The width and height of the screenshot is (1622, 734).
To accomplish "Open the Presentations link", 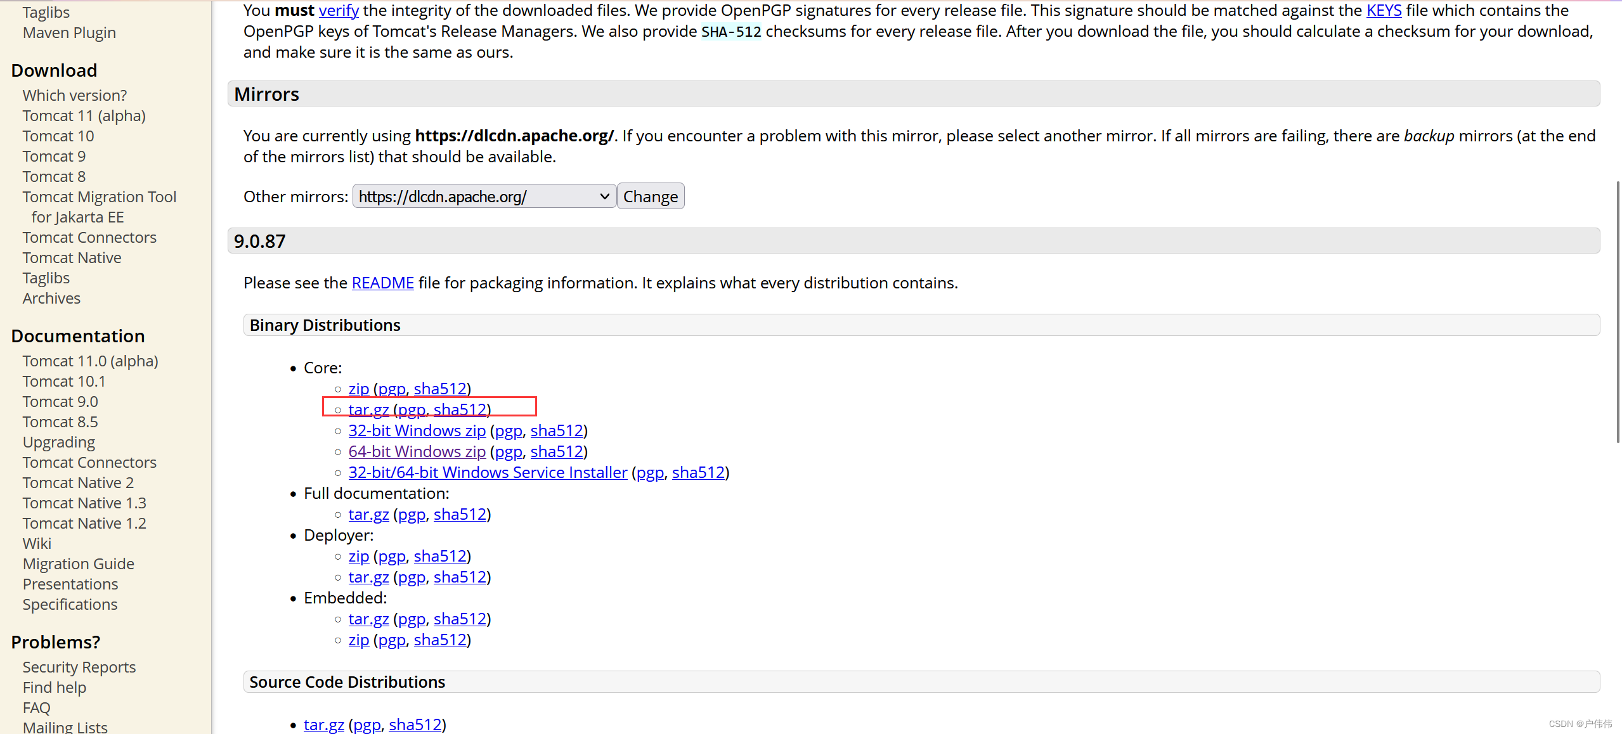I will 70,584.
